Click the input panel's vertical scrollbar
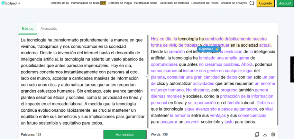294x139 pixels. 148,82
